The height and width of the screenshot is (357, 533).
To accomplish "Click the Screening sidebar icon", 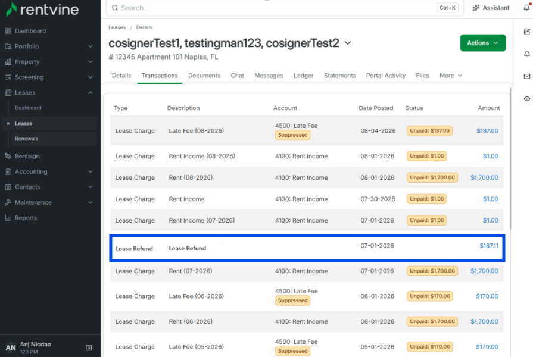I will click(8, 77).
